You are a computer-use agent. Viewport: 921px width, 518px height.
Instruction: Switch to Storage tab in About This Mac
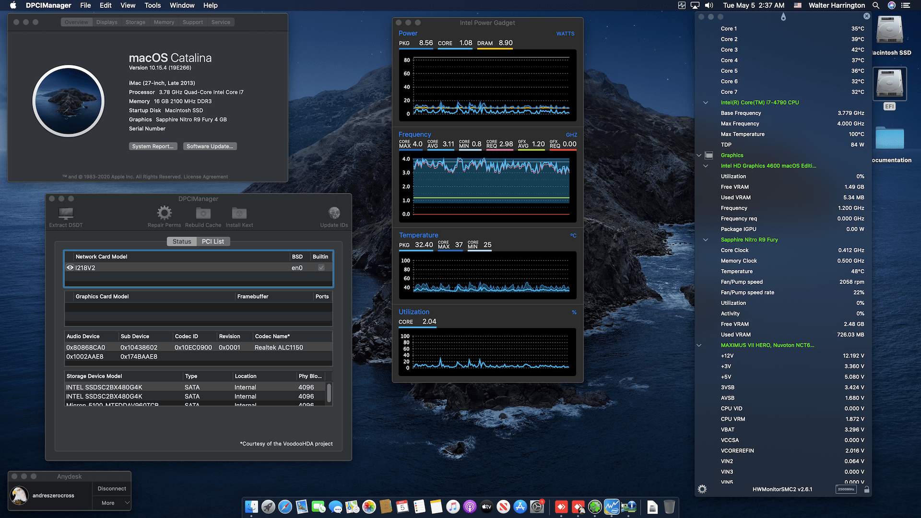(x=135, y=22)
